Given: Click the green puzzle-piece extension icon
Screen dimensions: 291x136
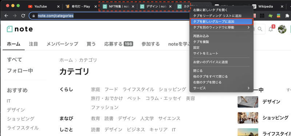Looking at the screenshot, I should (270, 16).
